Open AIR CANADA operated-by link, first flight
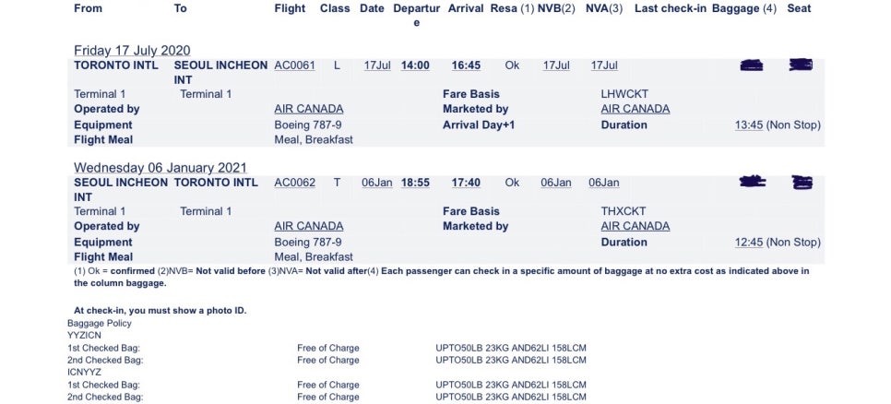 [x=309, y=109]
